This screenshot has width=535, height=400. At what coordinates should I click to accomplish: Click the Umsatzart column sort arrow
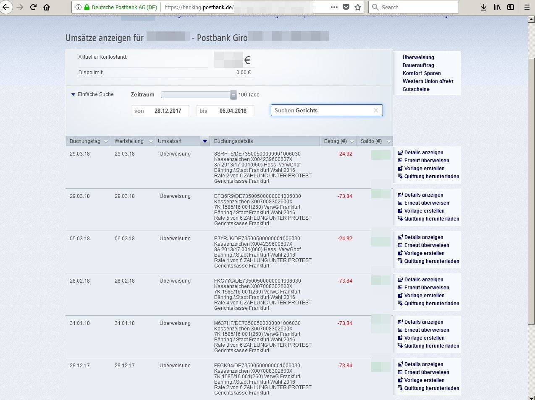tap(205, 141)
